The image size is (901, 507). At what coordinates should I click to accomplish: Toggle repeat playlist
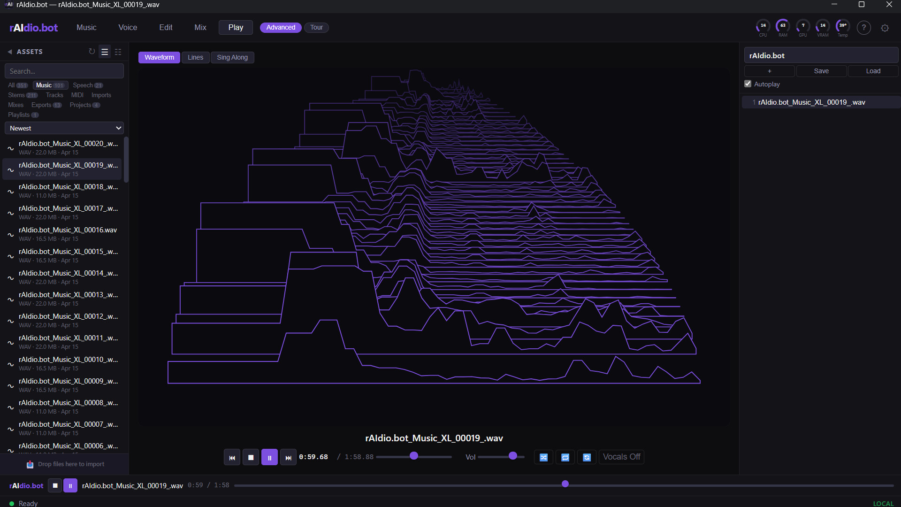[565, 457]
